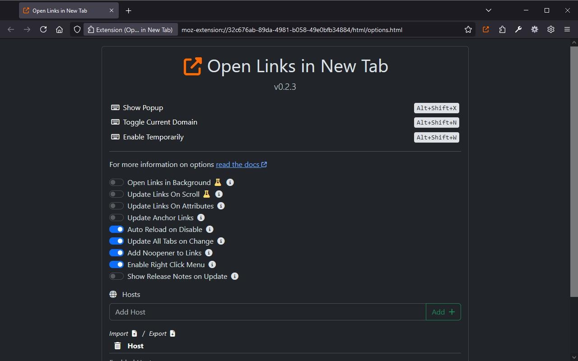Open a new browser tab with the plus button

click(x=128, y=10)
